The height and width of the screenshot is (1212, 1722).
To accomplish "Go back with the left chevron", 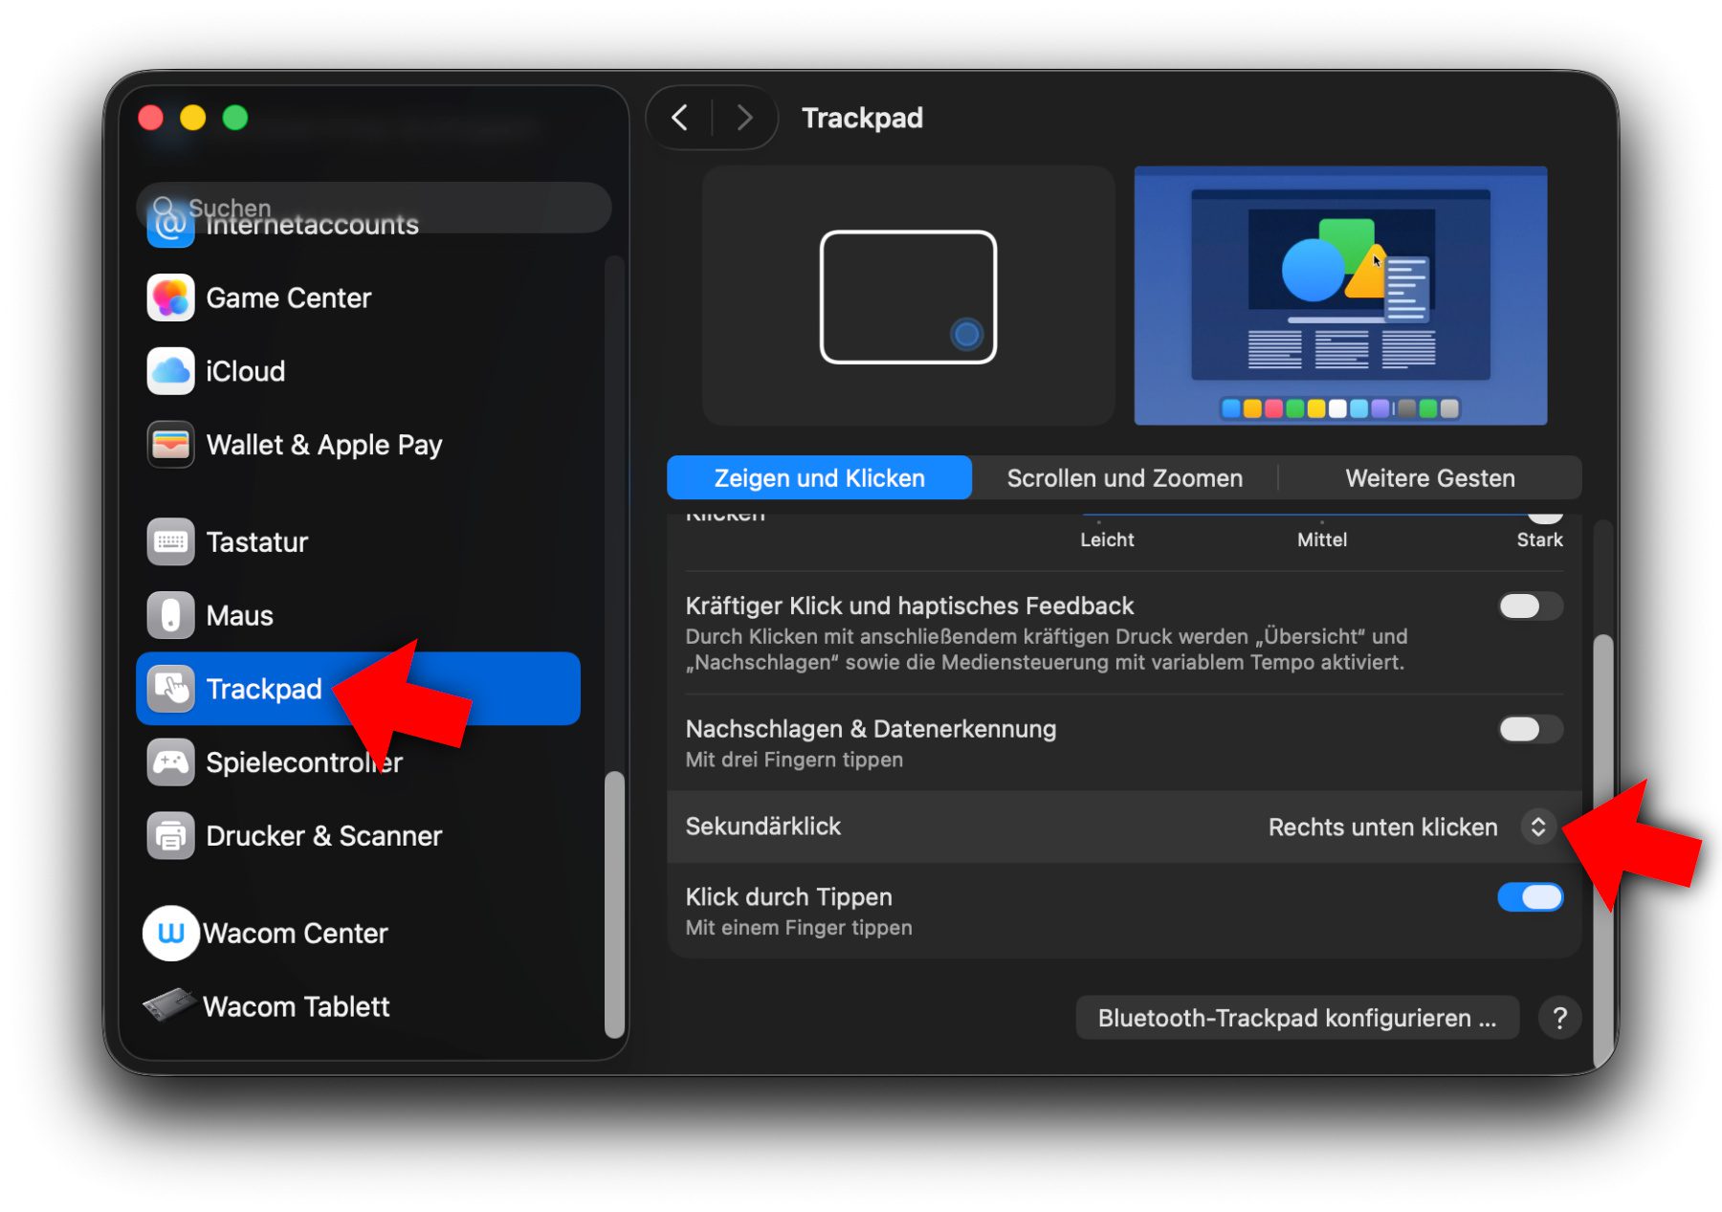I will click(679, 118).
